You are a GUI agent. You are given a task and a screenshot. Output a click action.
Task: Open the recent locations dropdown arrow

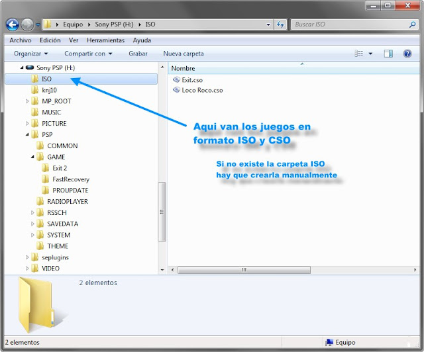(x=38, y=25)
